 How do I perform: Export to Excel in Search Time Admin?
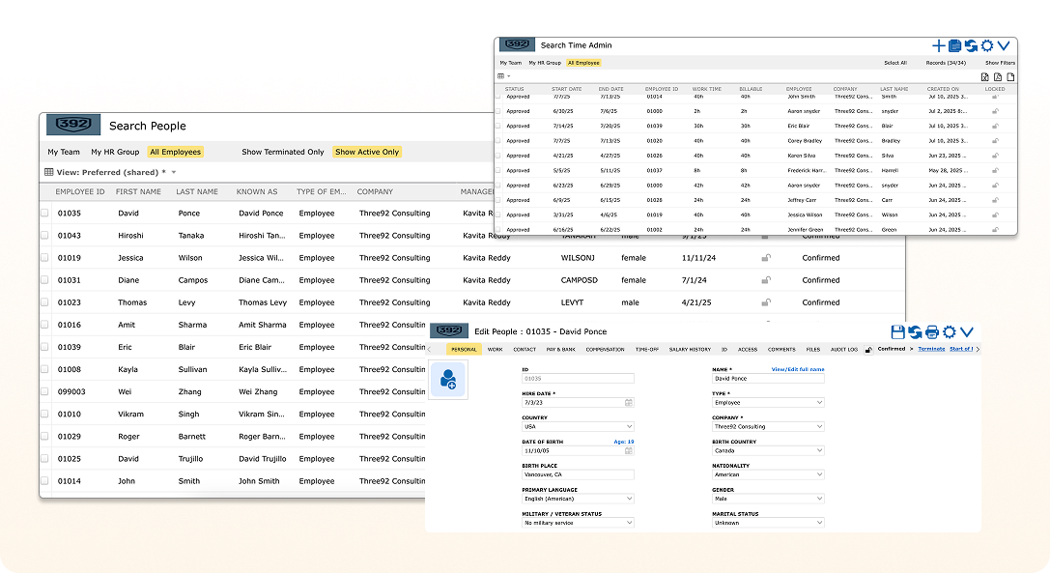(985, 77)
